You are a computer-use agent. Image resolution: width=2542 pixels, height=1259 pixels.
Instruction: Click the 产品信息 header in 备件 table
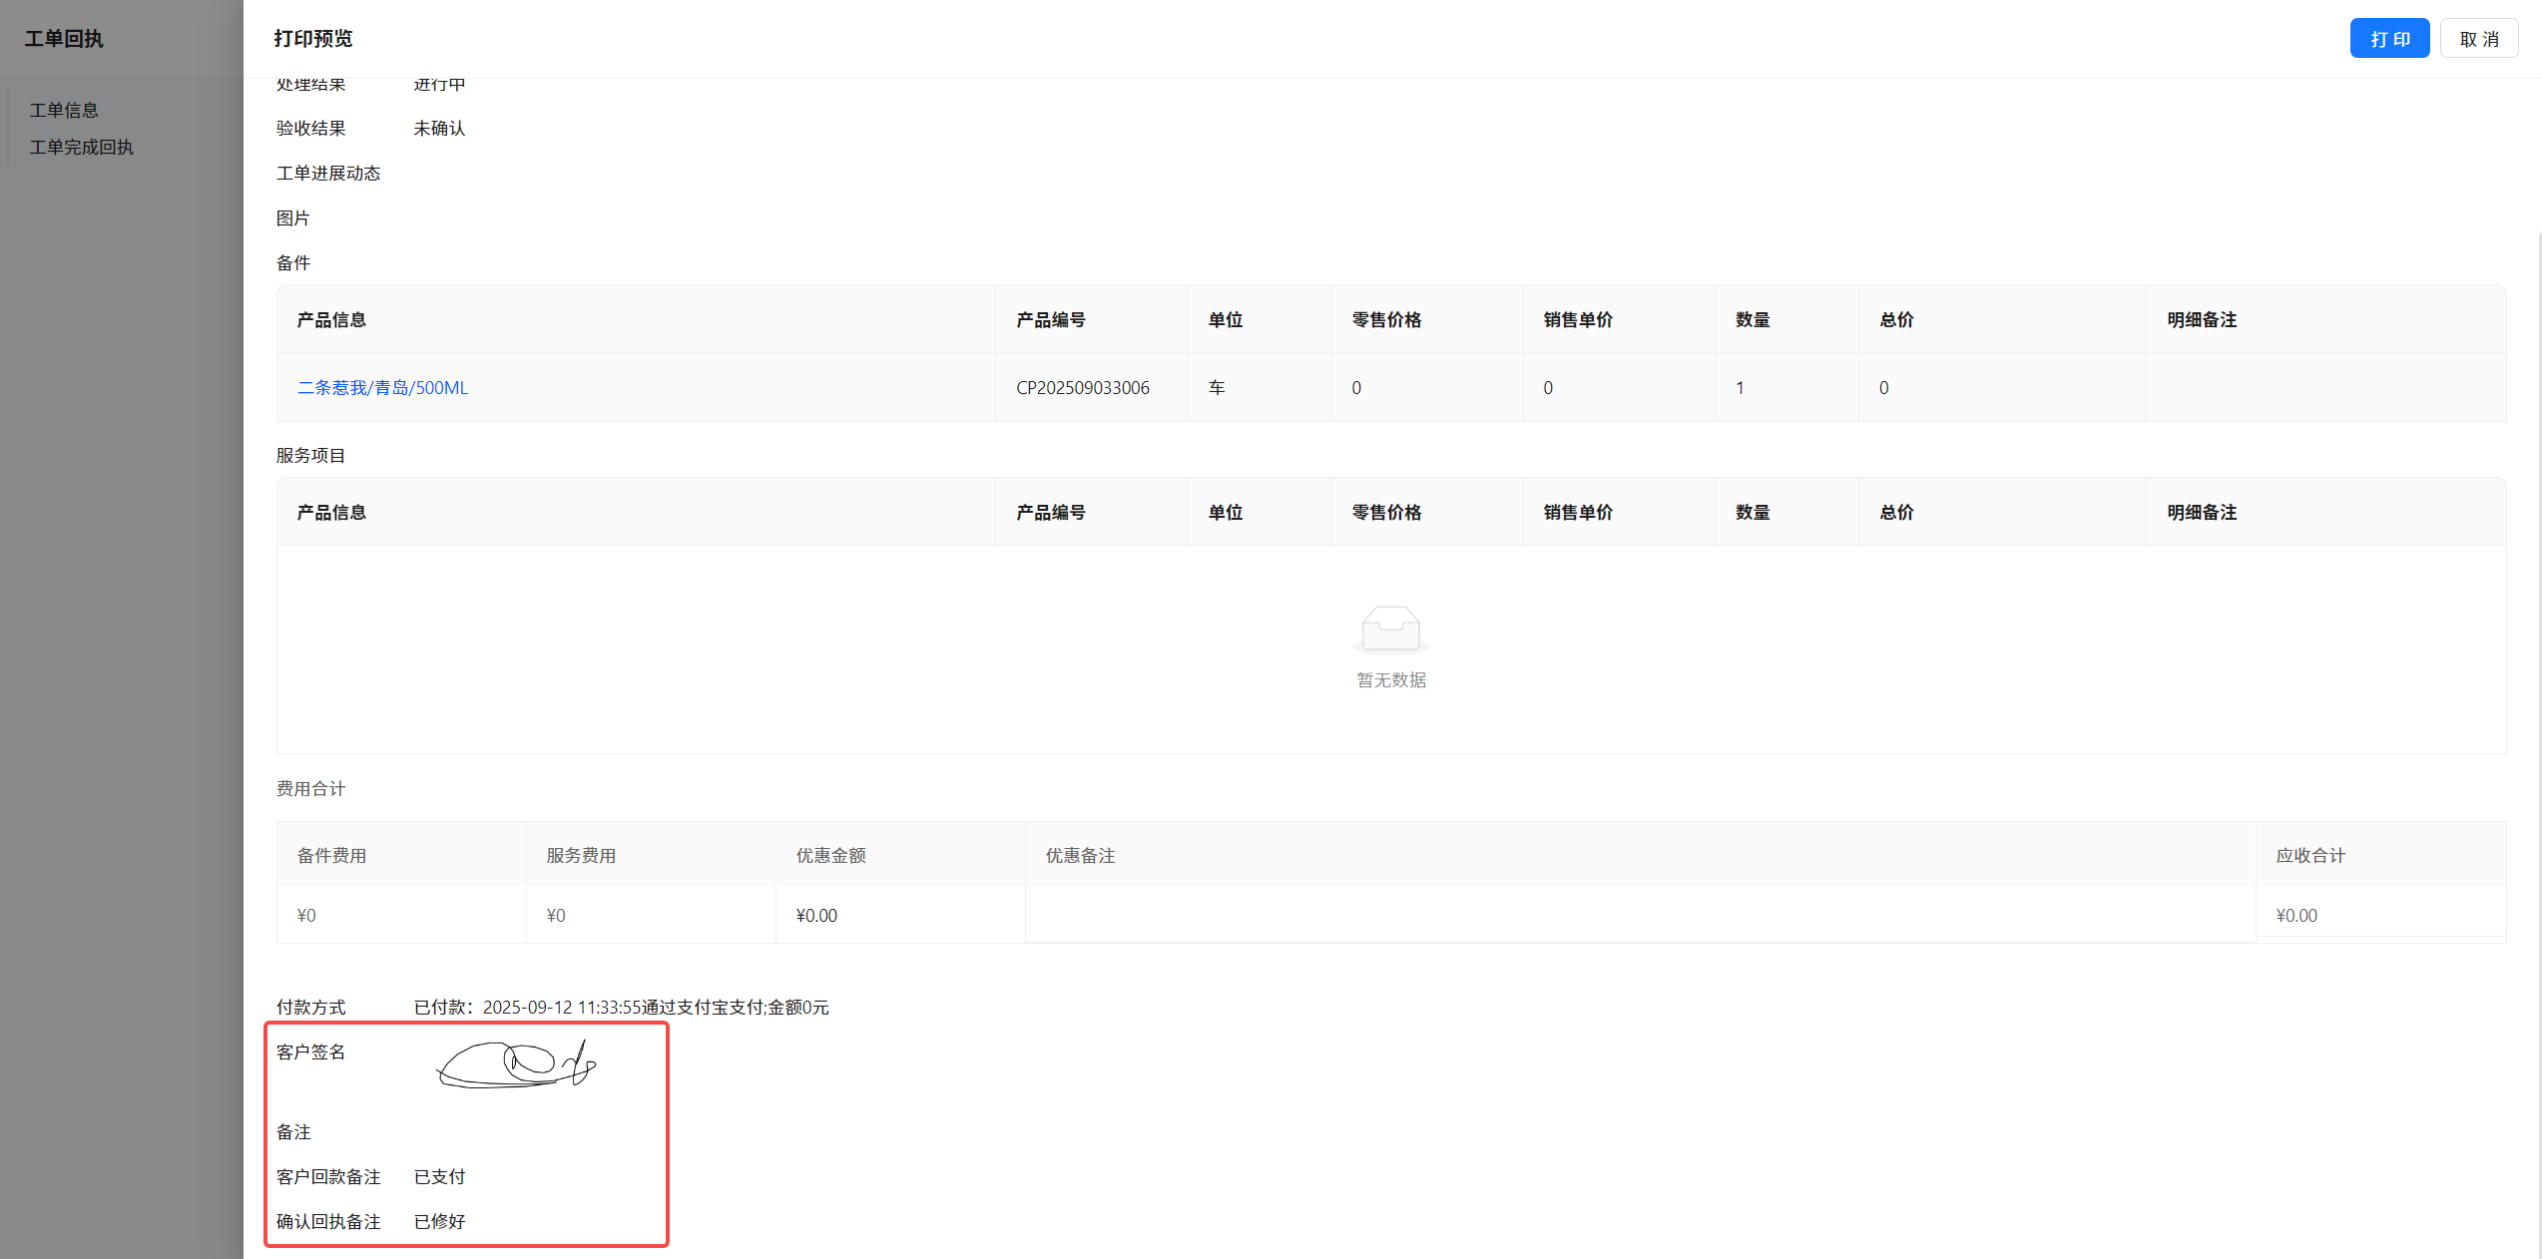tap(331, 320)
